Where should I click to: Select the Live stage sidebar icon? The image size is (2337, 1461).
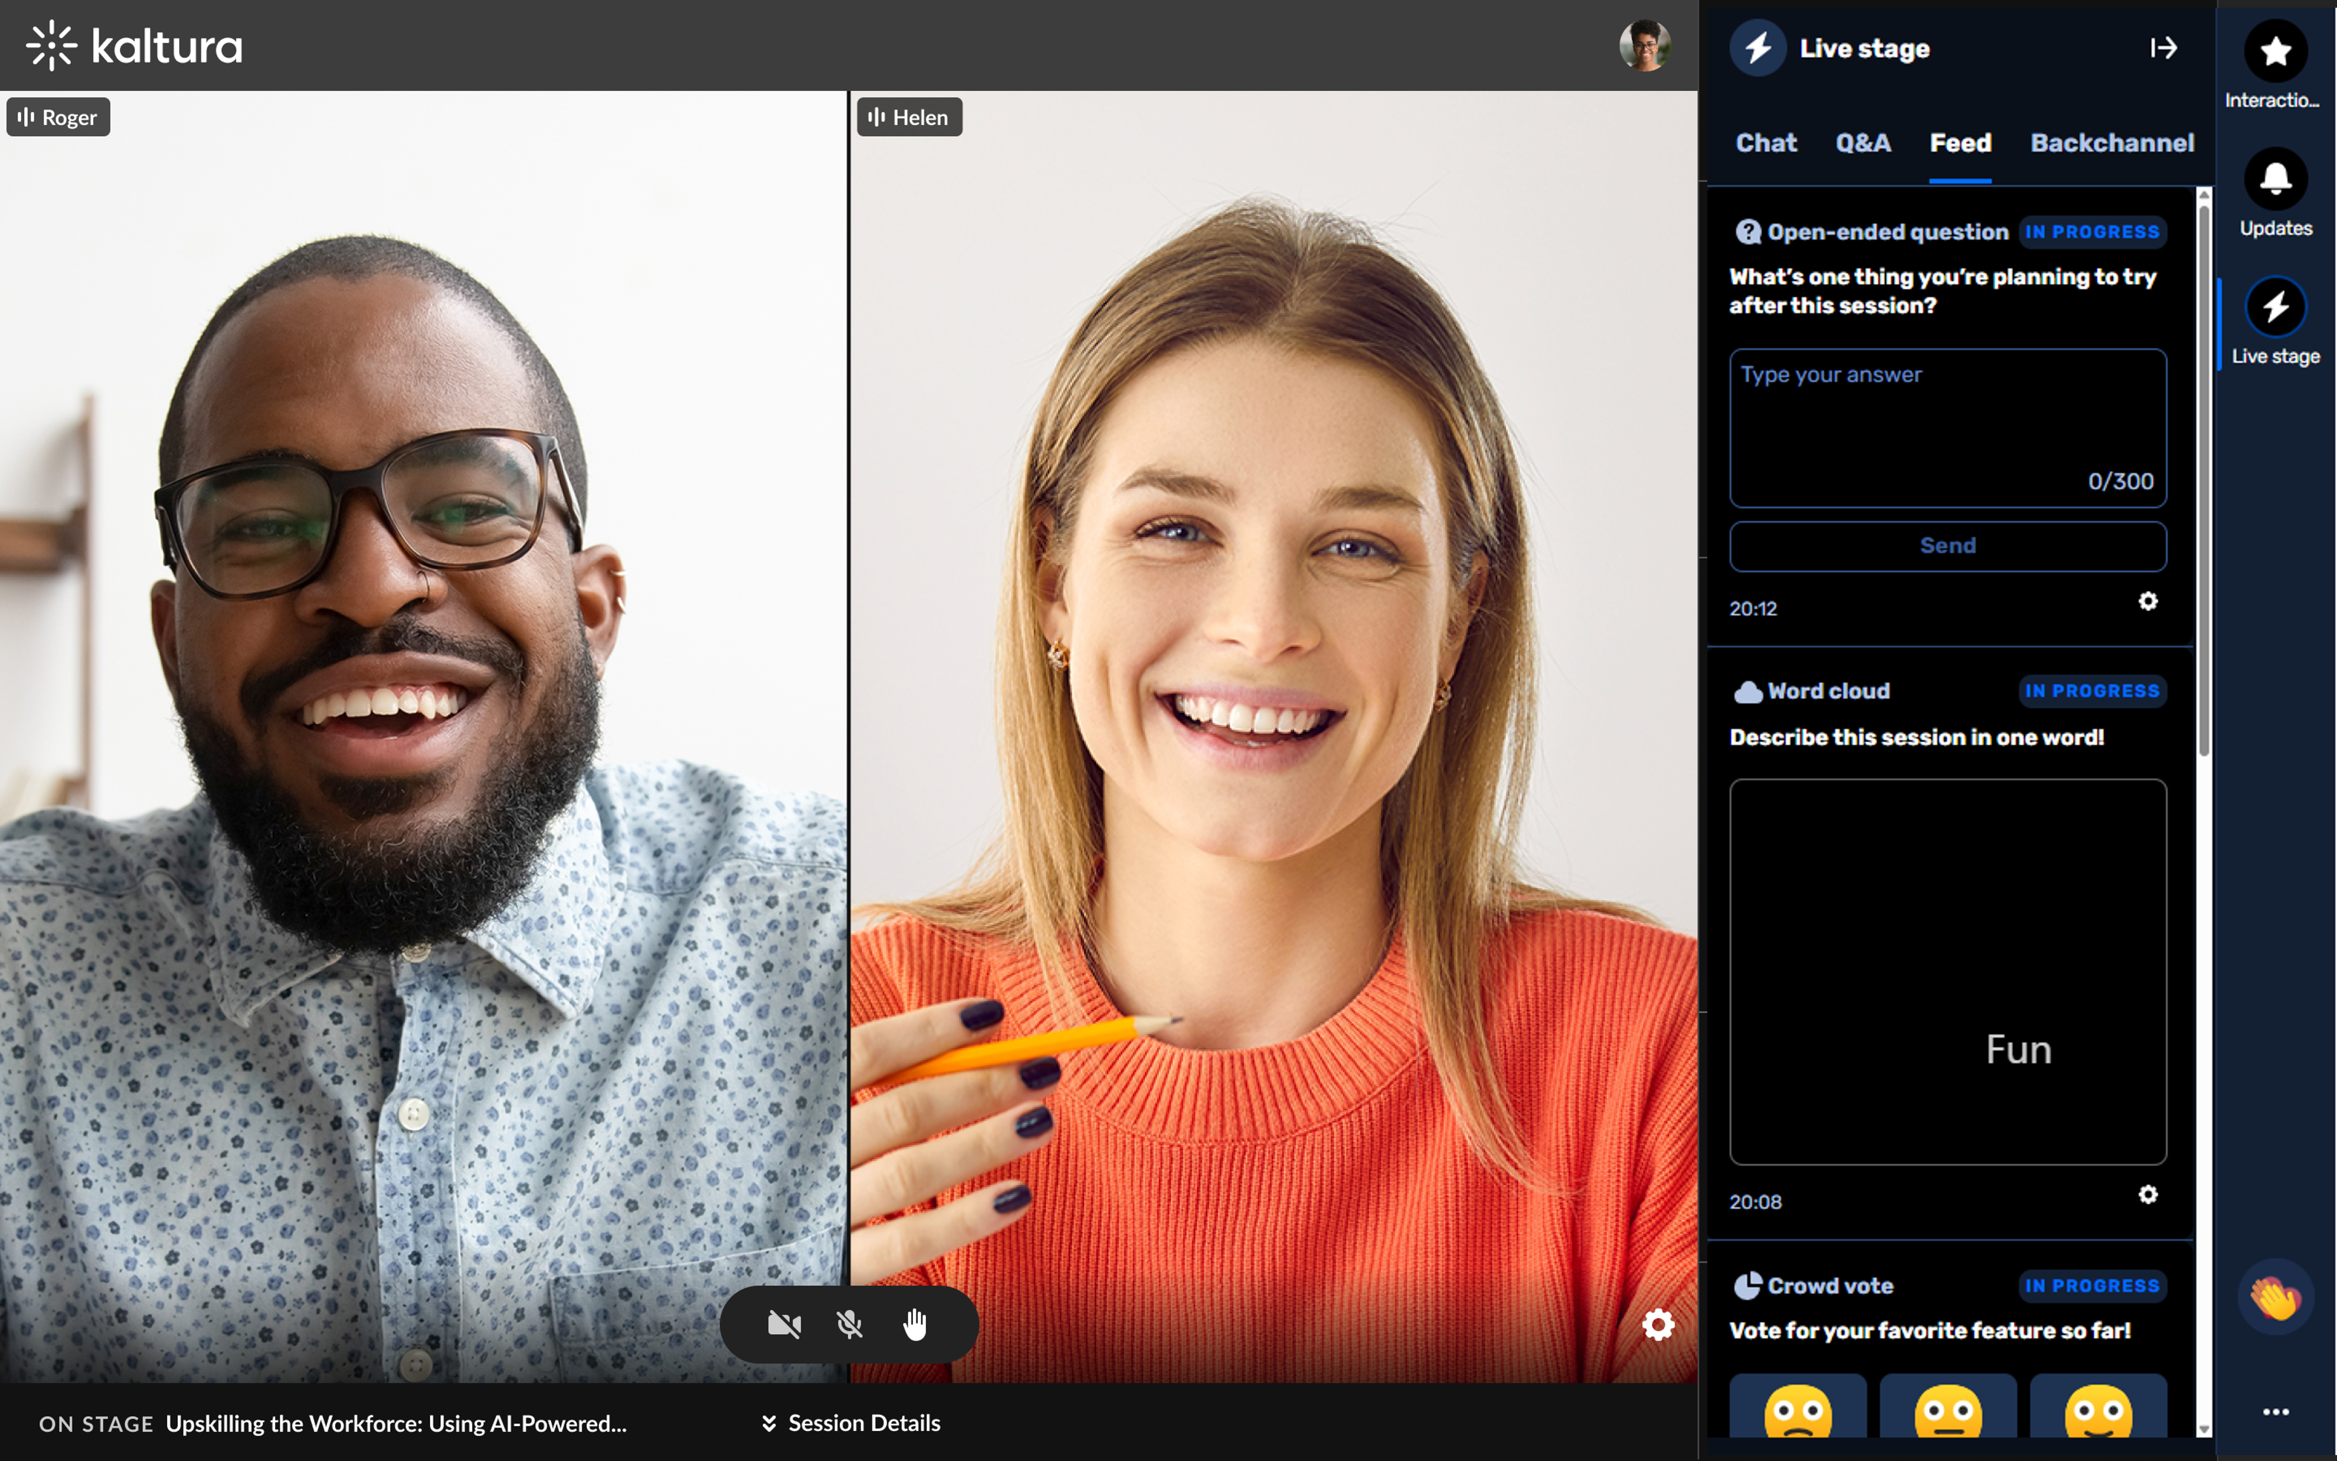point(2274,308)
